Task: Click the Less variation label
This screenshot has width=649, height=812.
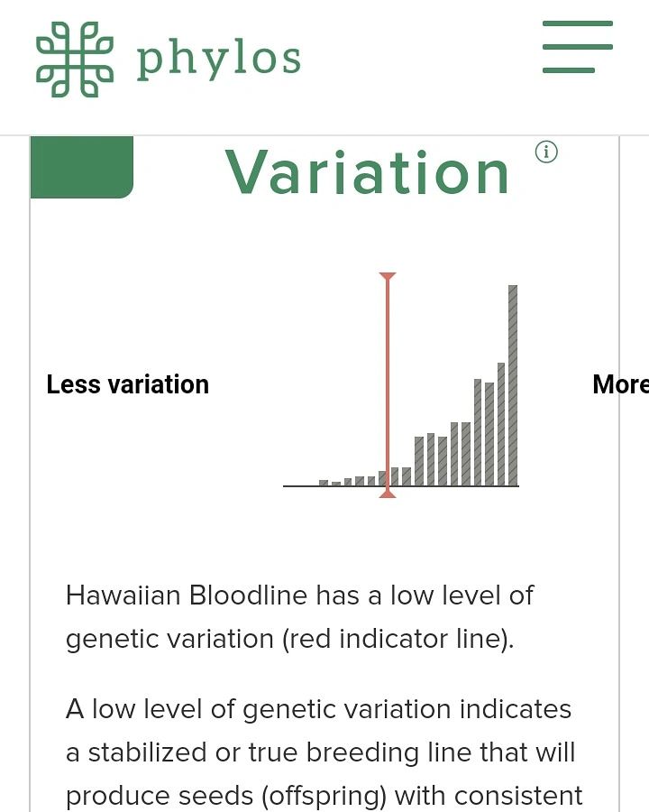Action: (128, 384)
